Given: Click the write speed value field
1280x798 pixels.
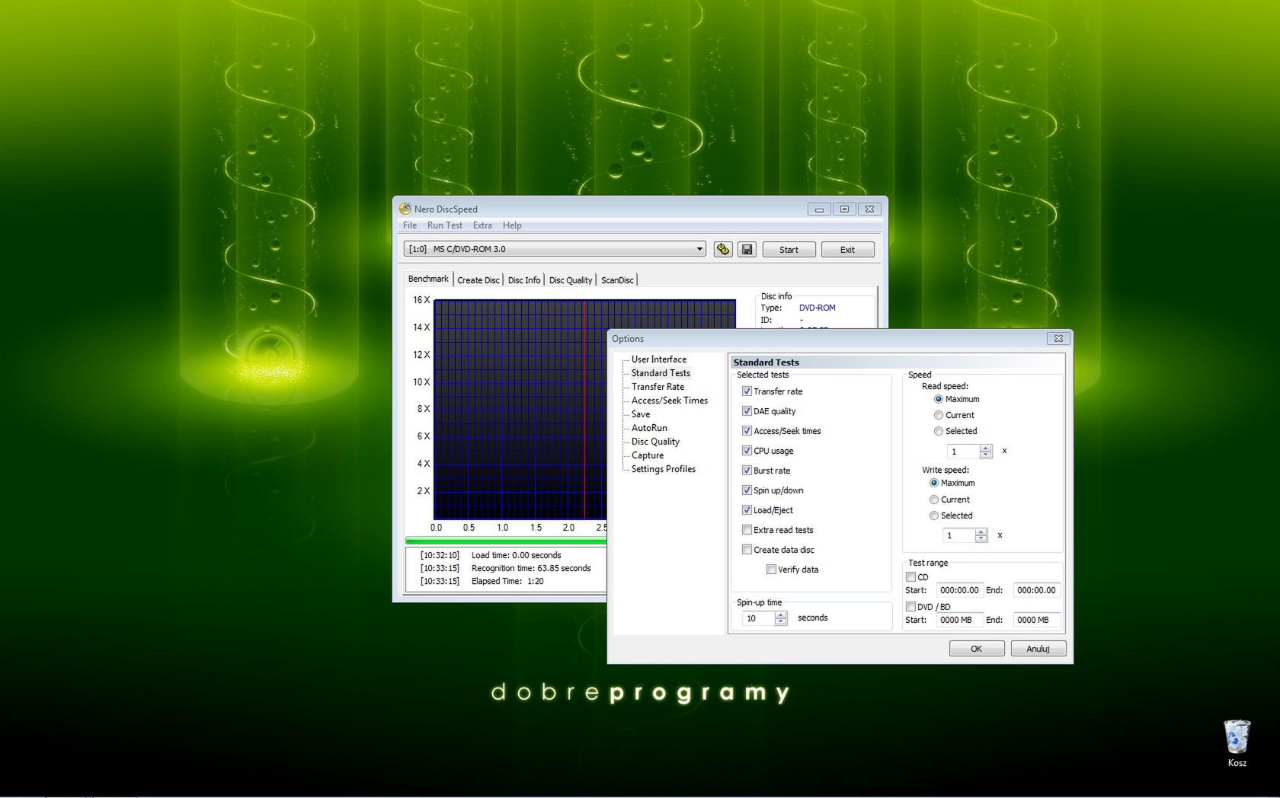Looking at the screenshot, I should [958, 535].
